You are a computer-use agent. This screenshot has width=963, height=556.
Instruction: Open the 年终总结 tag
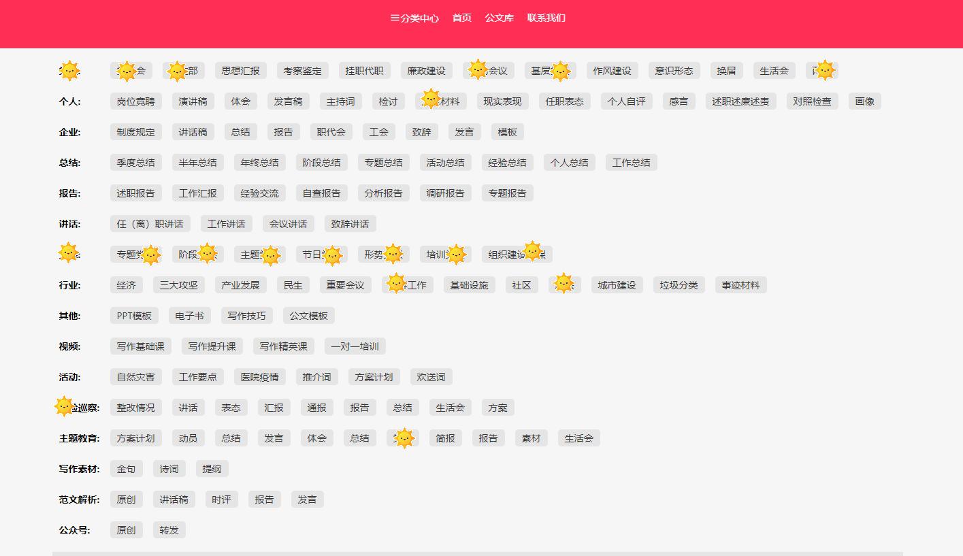pos(259,162)
